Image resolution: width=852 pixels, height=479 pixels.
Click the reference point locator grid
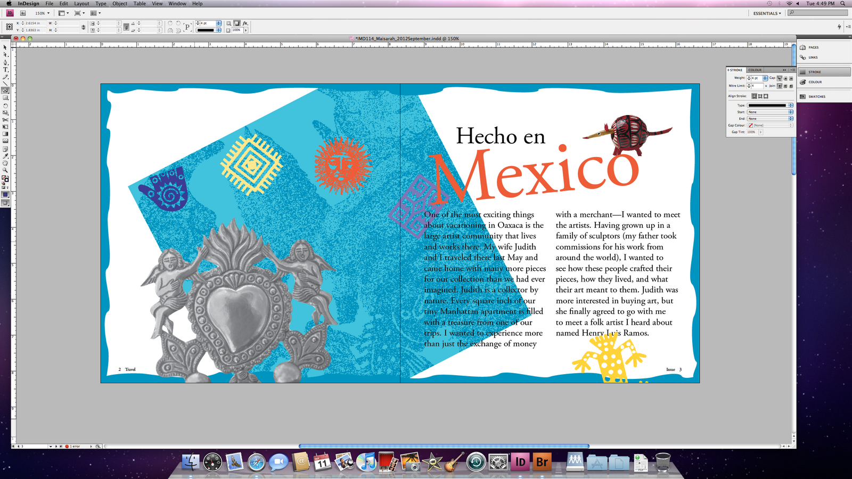pos(10,27)
